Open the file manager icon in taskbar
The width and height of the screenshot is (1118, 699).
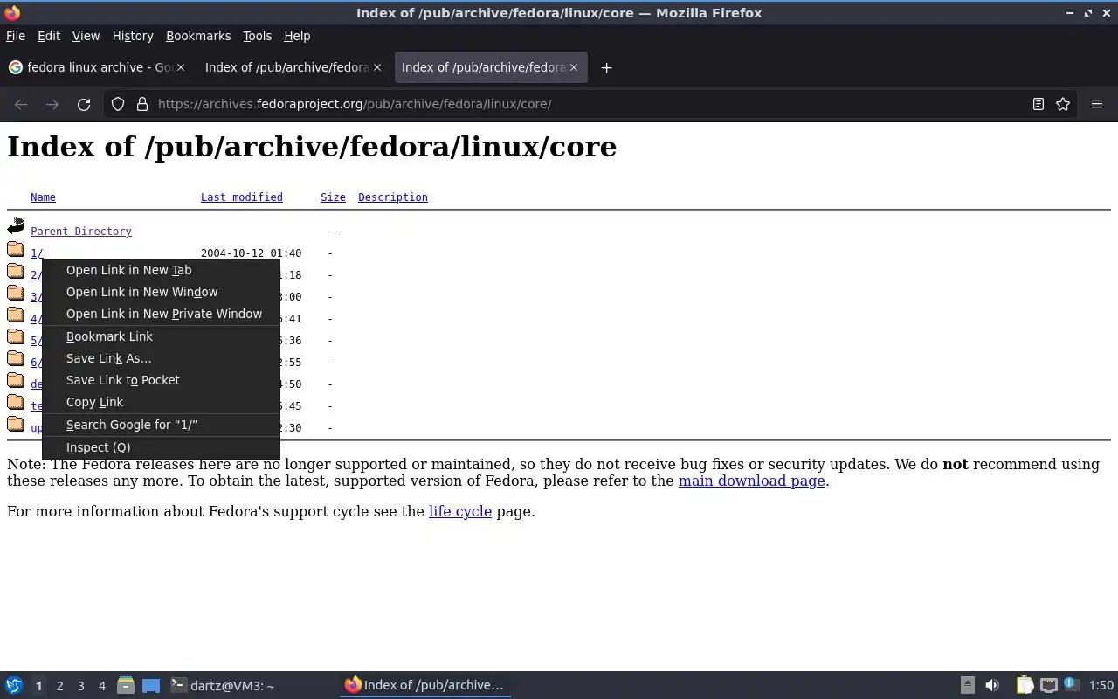[x=126, y=685]
